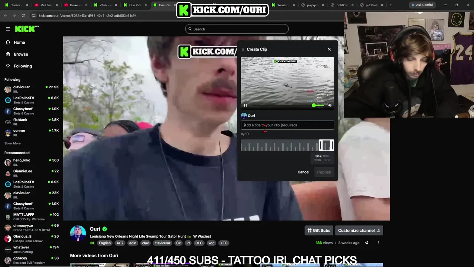This screenshot has height=267, width=474.
Task: Open hello_kiko recommended channel
Action: [31, 162]
